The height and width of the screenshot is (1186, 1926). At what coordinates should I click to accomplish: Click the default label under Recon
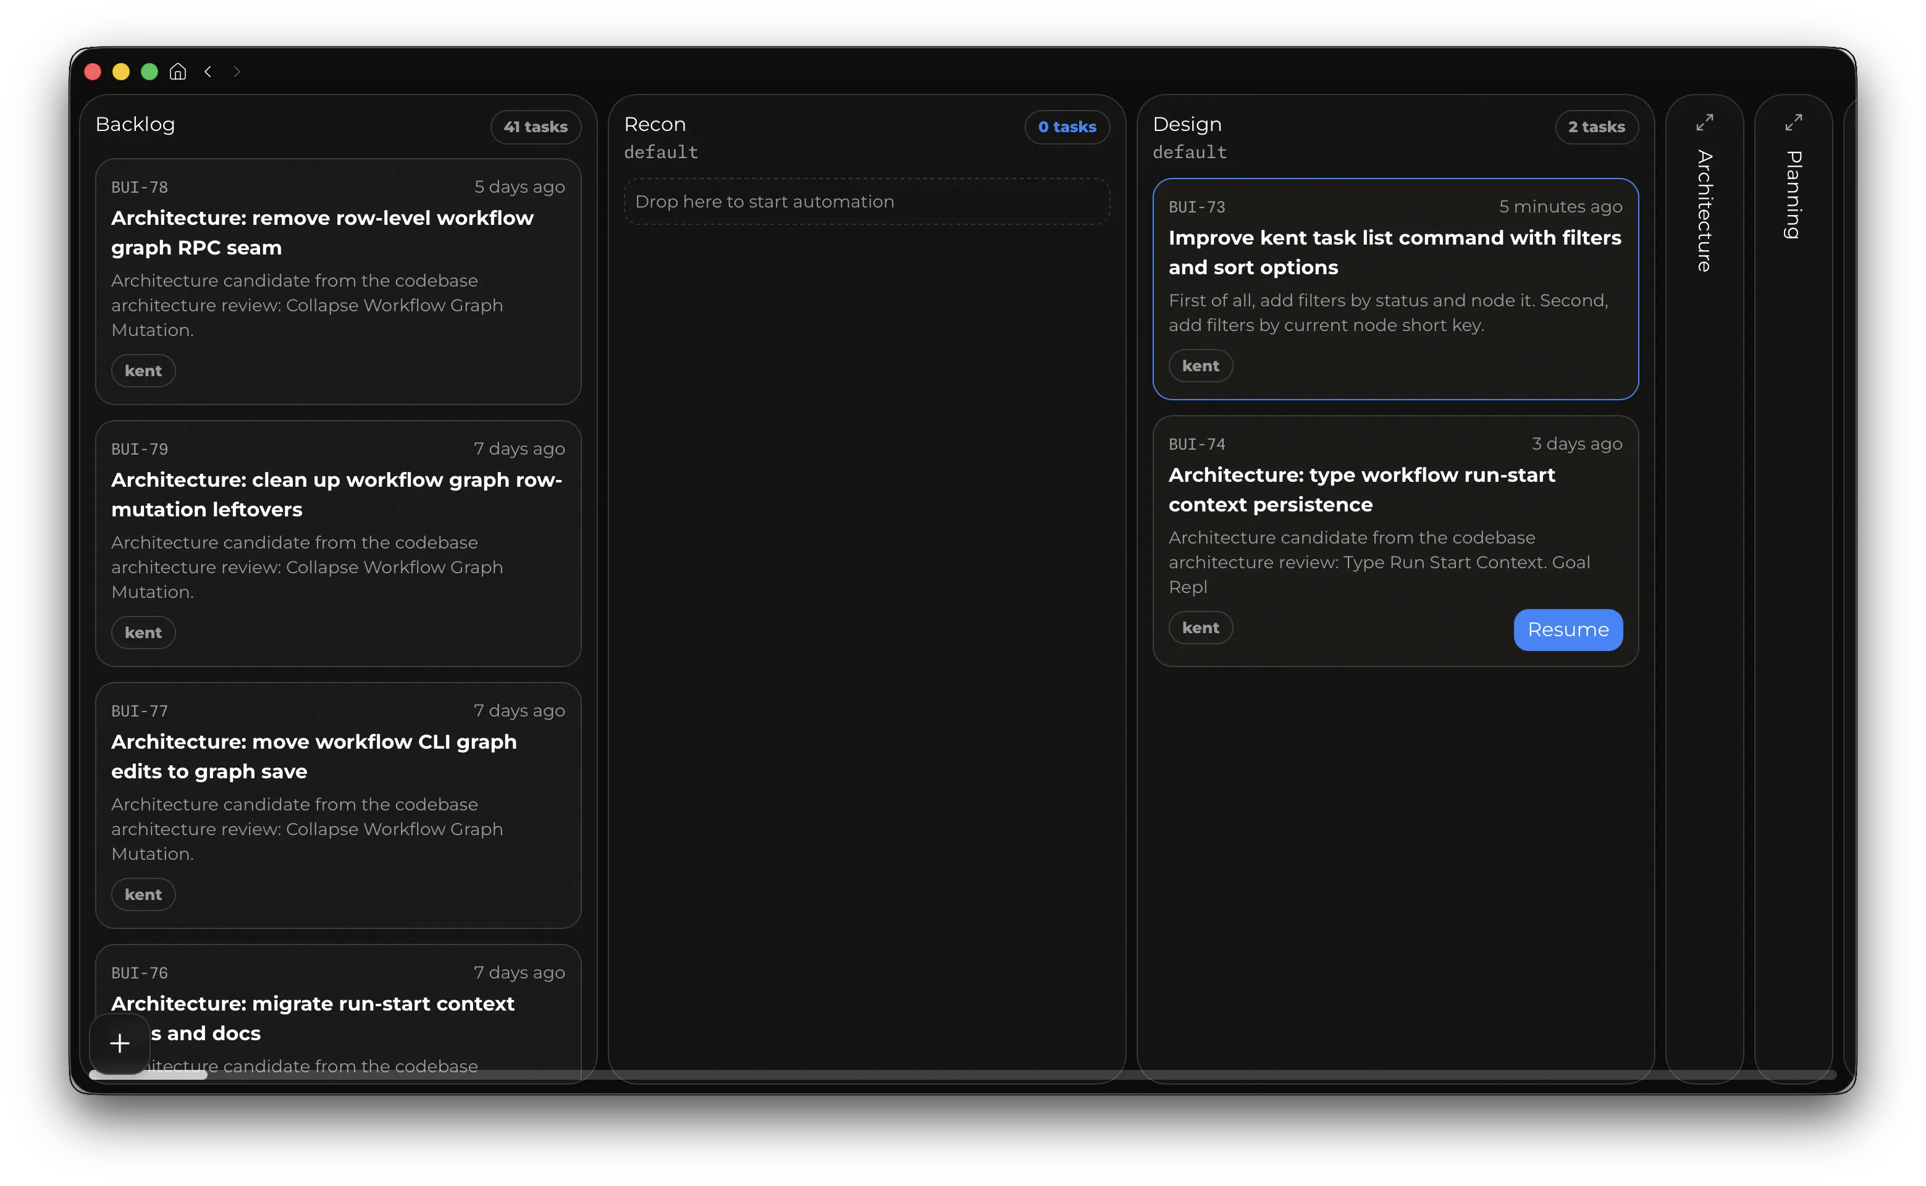661,152
